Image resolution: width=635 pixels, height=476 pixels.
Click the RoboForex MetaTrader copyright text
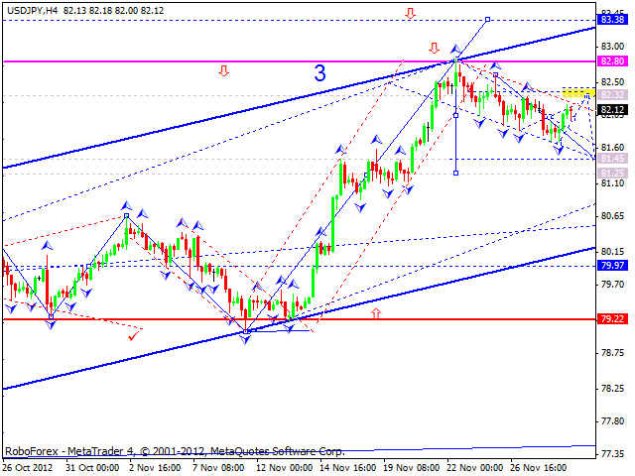[x=175, y=451]
